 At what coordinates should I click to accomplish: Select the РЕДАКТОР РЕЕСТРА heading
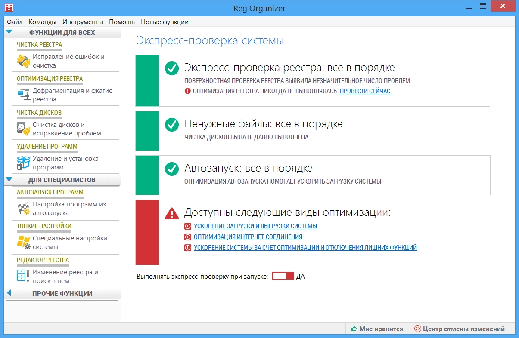(43, 260)
